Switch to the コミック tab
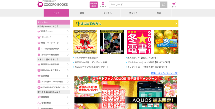Viewport: 215px width, 109px height. click(x=133, y=13)
